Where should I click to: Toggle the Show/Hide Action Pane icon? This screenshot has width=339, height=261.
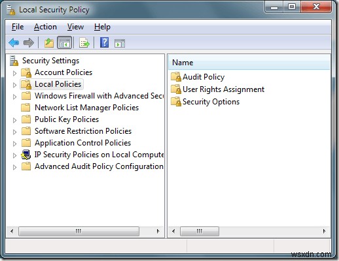click(120, 43)
